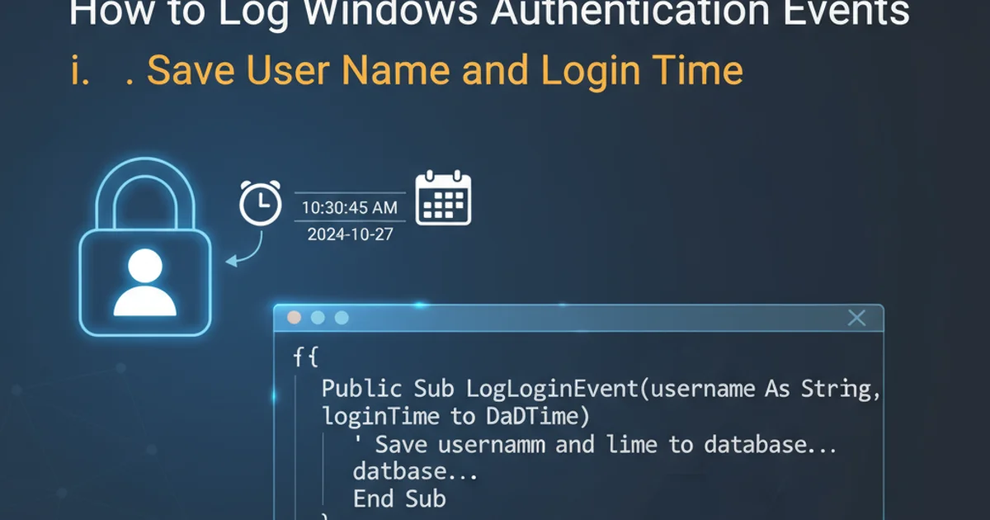
Task: Click the alarm clock icon
Action: pyautogui.click(x=260, y=201)
